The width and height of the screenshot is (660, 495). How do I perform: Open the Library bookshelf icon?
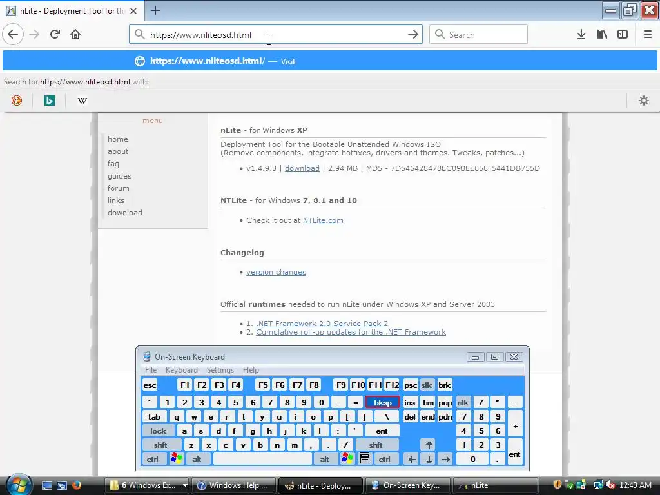pyautogui.click(x=602, y=35)
